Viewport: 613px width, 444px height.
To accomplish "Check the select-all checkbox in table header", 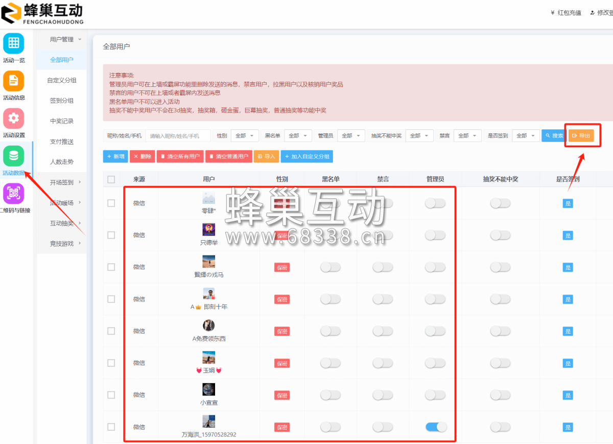I will tap(112, 178).
